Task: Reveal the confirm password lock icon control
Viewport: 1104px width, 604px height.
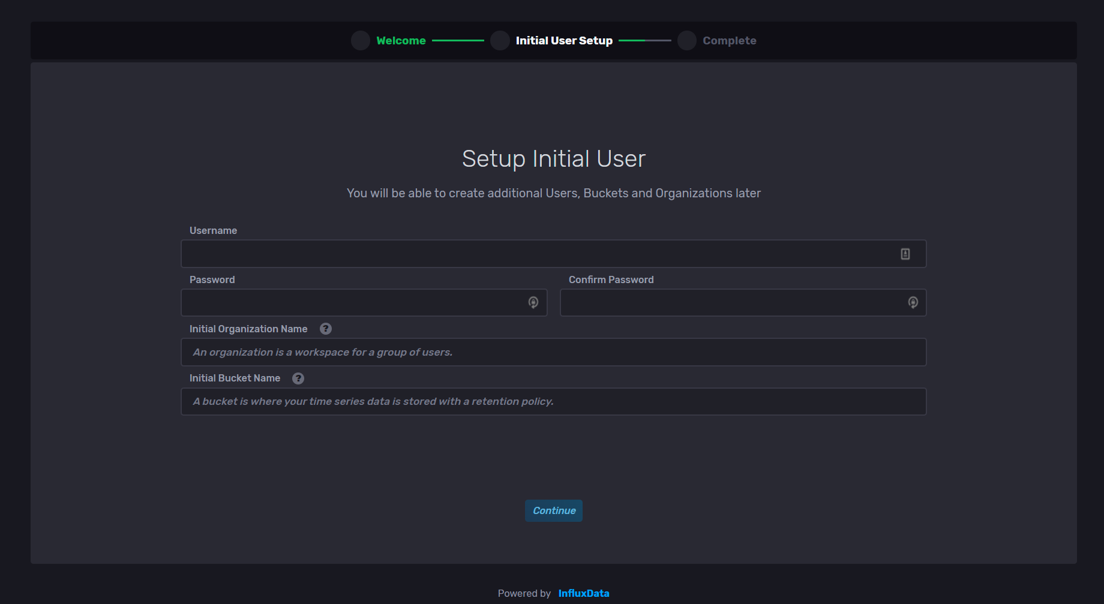Action: (x=913, y=302)
